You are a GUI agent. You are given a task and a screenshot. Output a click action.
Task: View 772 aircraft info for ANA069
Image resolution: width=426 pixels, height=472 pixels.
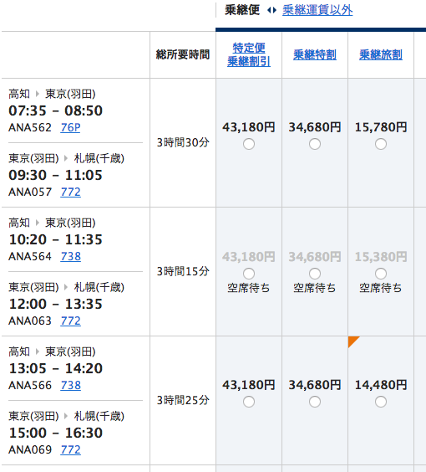pyautogui.click(x=71, y=449)
